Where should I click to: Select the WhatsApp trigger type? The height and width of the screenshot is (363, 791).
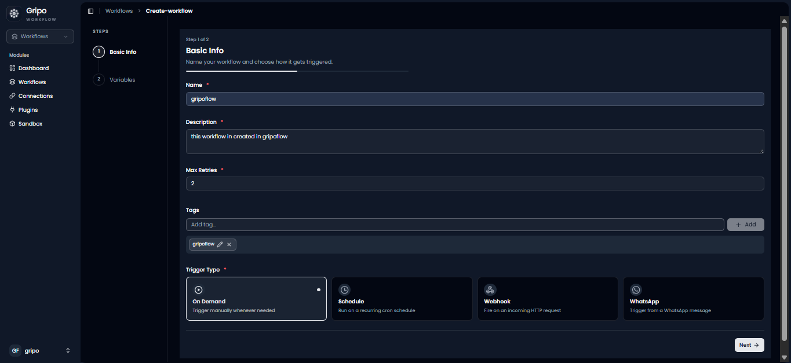[694, 299]
